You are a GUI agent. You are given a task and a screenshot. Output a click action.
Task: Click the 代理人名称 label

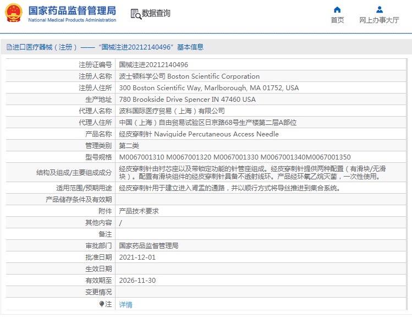(95, 111)
